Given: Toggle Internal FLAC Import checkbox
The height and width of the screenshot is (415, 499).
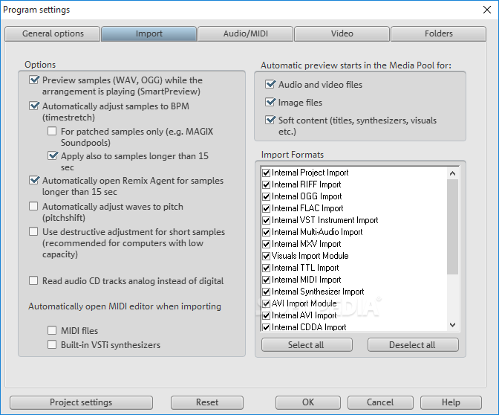Looking at the screenshot, I should [x=266, y=208].
